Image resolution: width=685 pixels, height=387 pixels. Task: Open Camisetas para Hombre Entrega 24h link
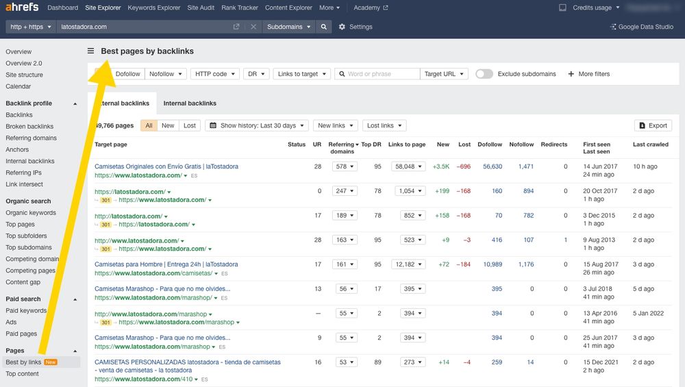(166, 264)
